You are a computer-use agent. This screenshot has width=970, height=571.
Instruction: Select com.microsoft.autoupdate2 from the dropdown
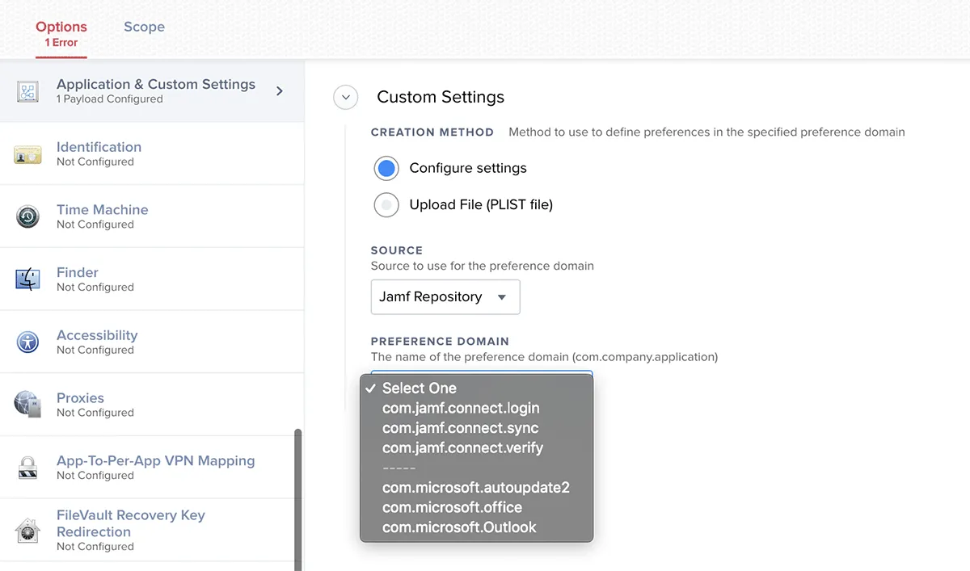(x=475, y=487)
